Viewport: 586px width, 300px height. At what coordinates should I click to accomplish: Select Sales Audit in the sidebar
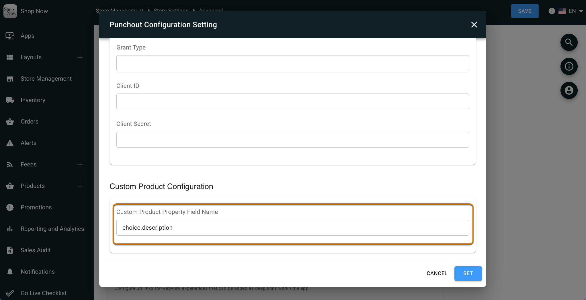36,250
